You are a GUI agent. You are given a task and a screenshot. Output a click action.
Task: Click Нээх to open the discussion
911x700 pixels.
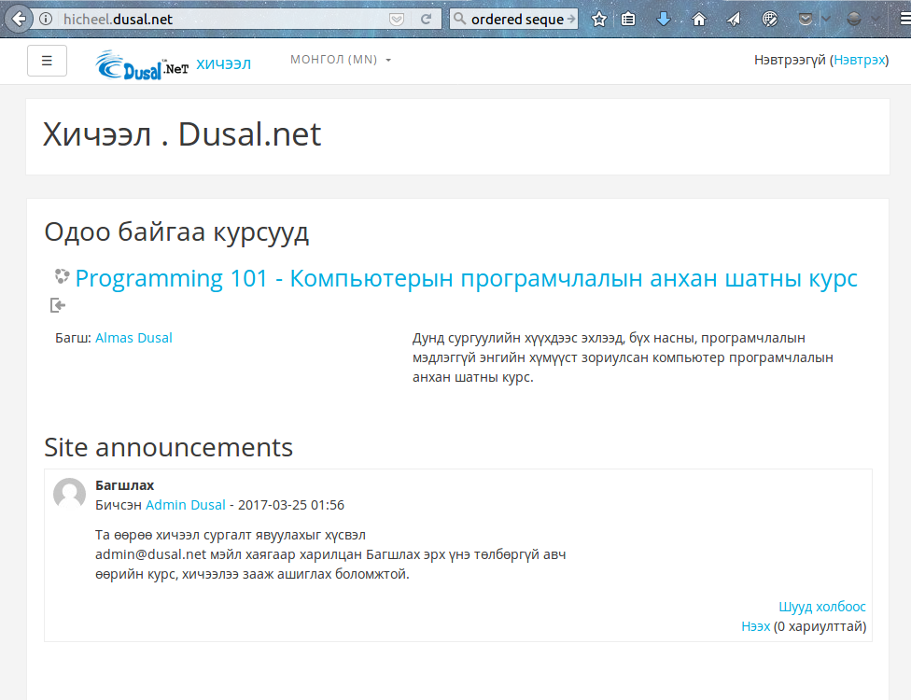coord(755,626)
